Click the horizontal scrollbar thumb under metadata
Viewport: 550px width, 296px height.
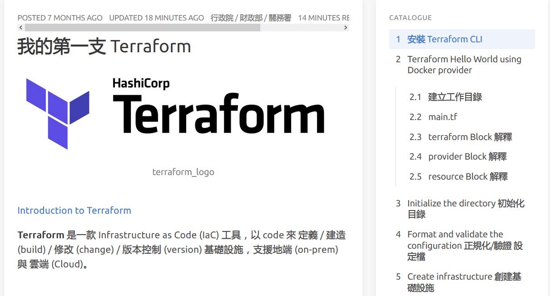[x=142, y=28]
